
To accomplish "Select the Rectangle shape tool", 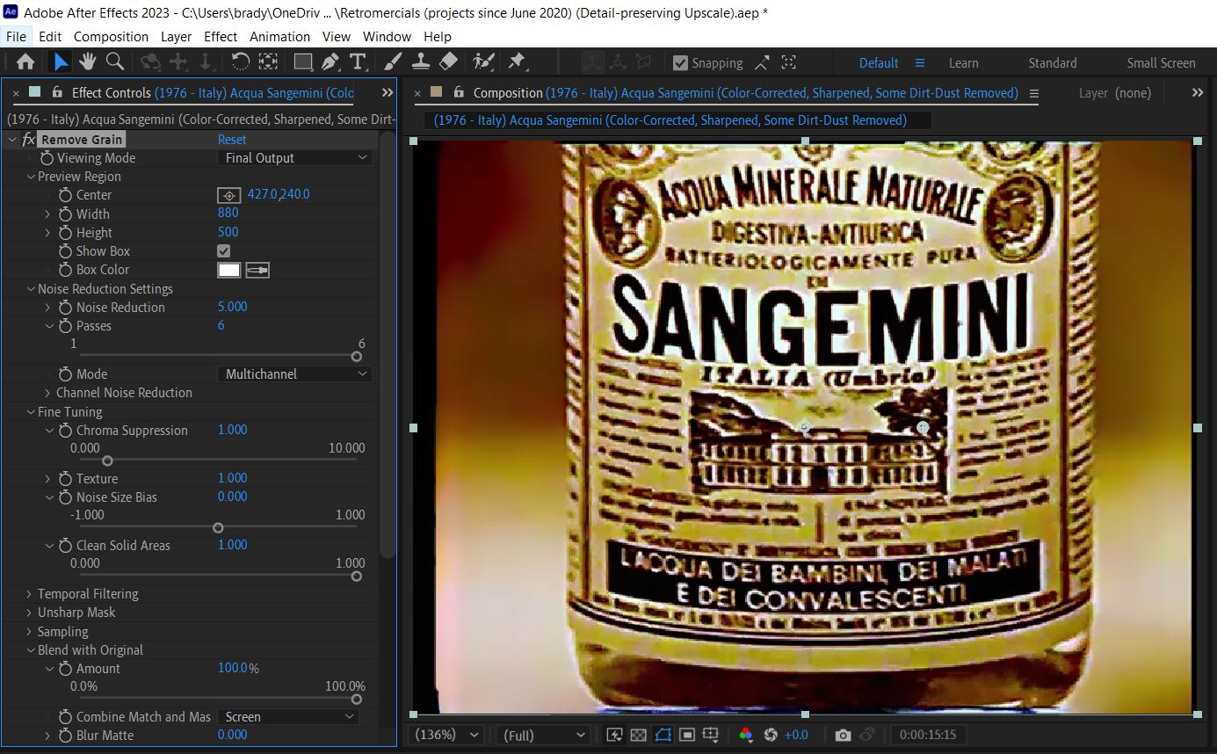I will [302, 62].
